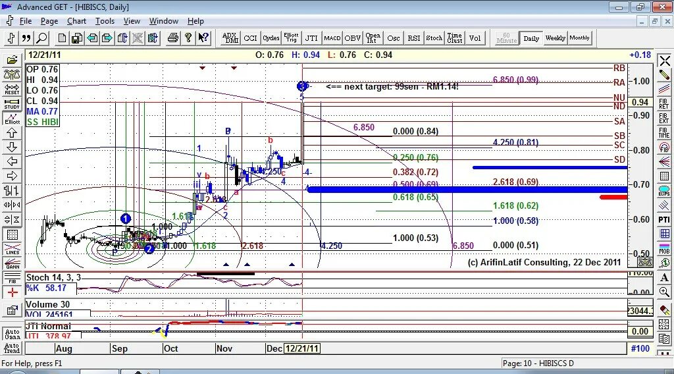This screenshot has height=374, width=674.
Task: Click the binoculars icon at chart corner
Action: (x=645, y=262)
